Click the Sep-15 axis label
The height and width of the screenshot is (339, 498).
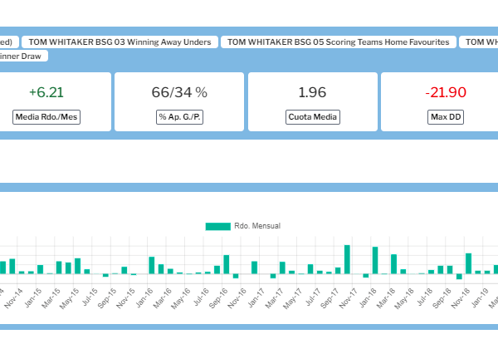(107, 298)
